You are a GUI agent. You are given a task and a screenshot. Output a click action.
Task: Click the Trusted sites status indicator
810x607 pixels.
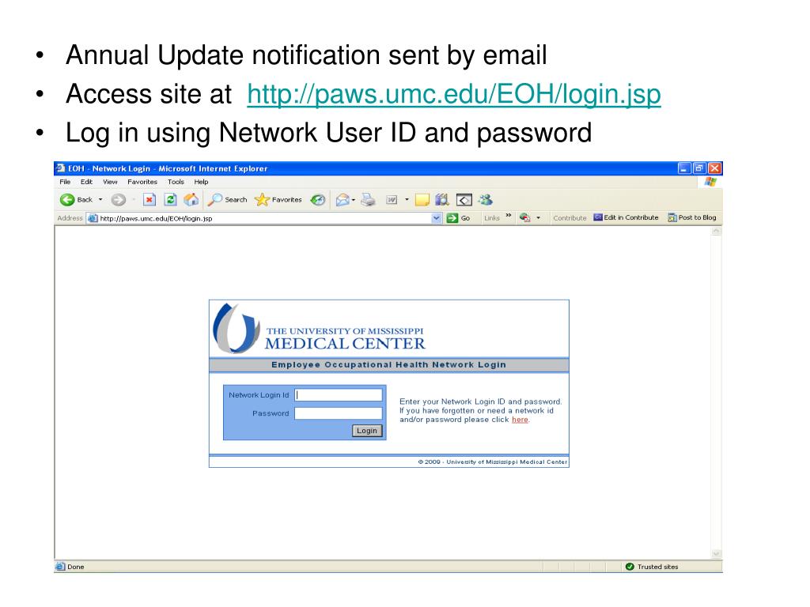pos(652,567)
